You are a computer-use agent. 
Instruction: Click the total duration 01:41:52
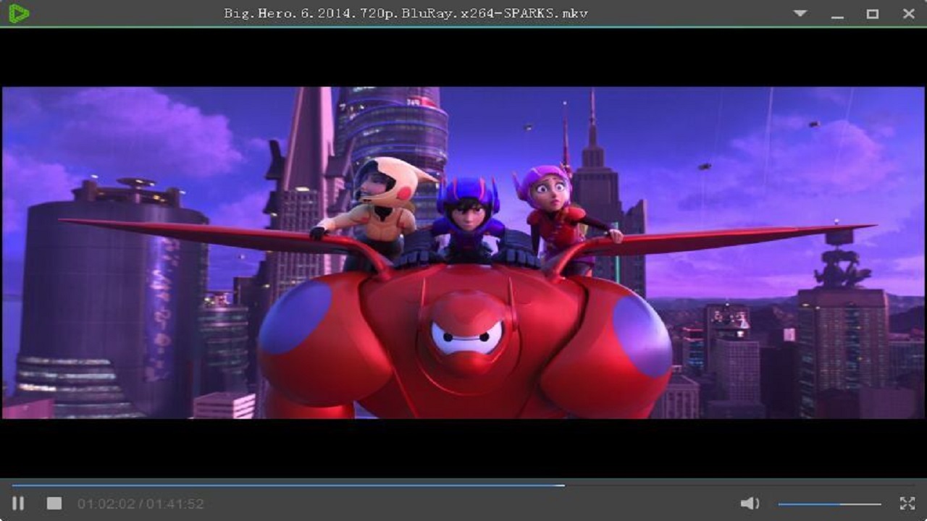click(x=175, y=504)
